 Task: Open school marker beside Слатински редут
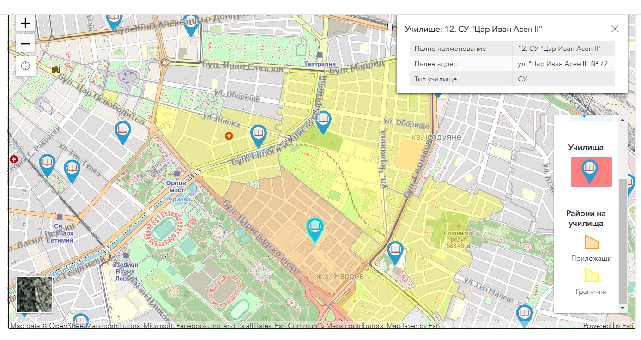tap(395, 253)
